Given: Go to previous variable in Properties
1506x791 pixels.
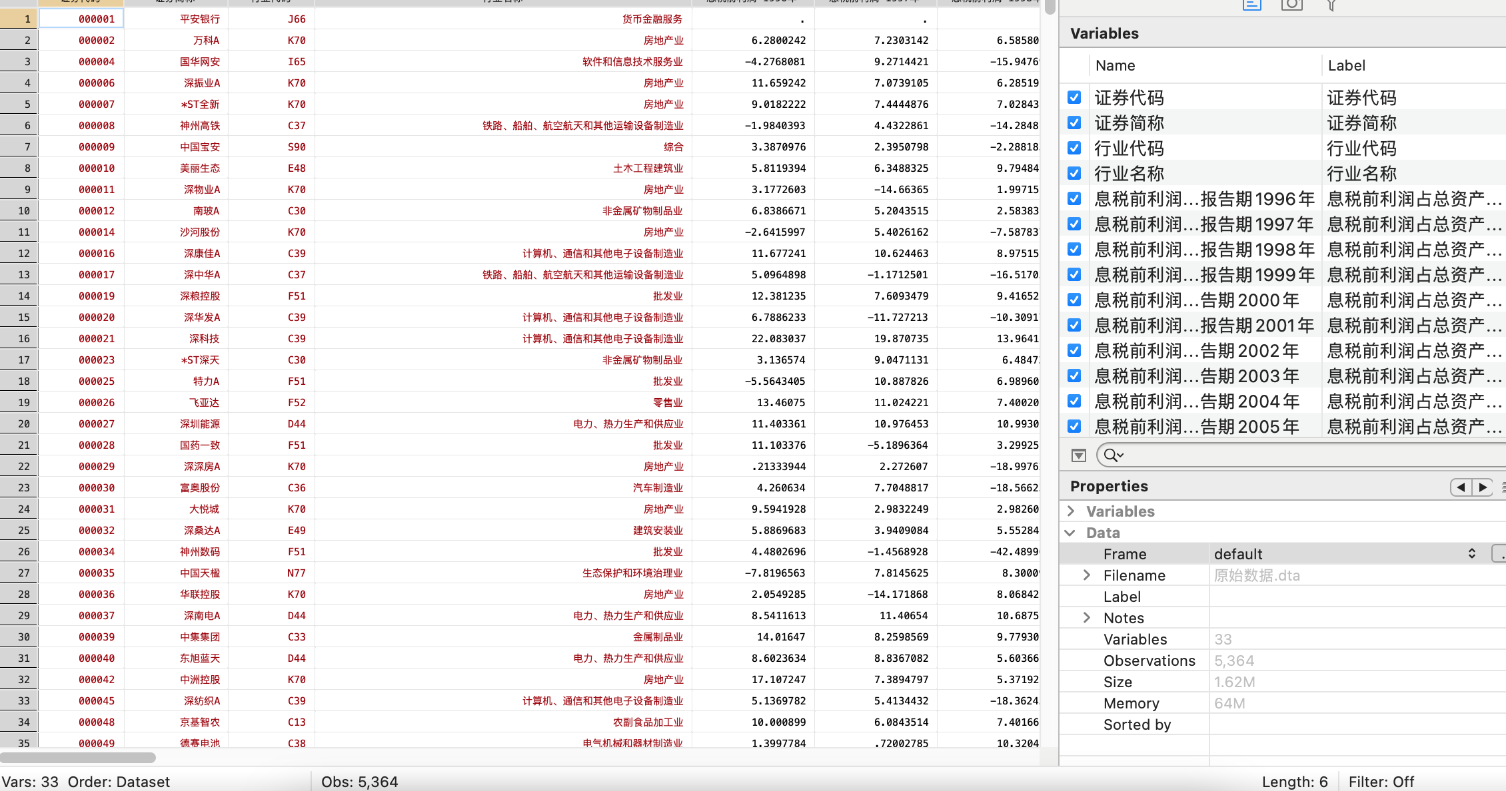Looking at the screenshot, I should point(1461,487).
